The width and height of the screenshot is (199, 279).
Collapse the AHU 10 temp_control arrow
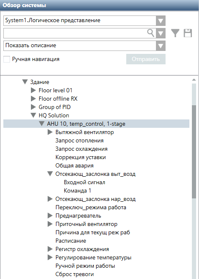click(42, 124)
